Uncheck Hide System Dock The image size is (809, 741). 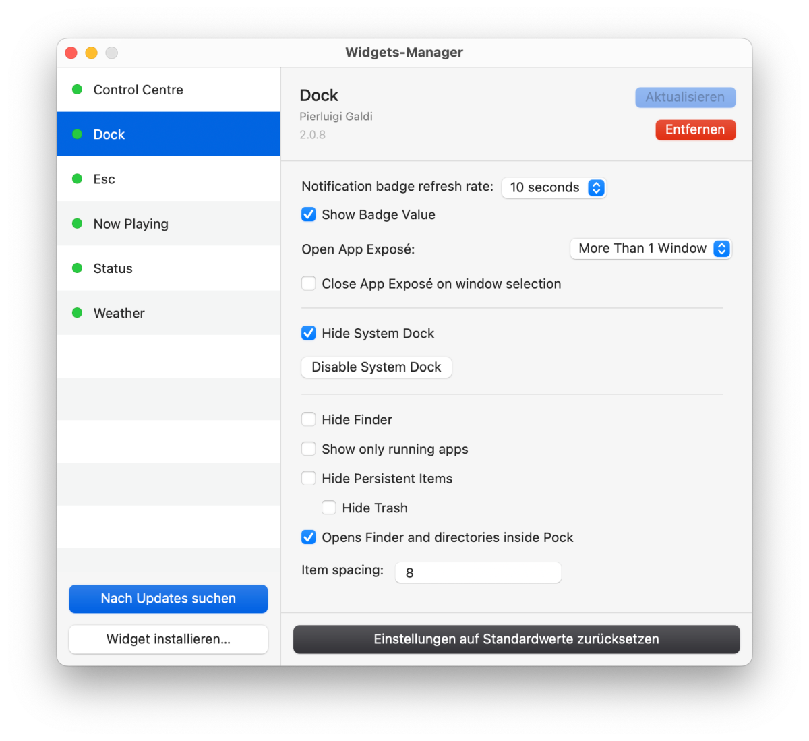coord(308,333)
